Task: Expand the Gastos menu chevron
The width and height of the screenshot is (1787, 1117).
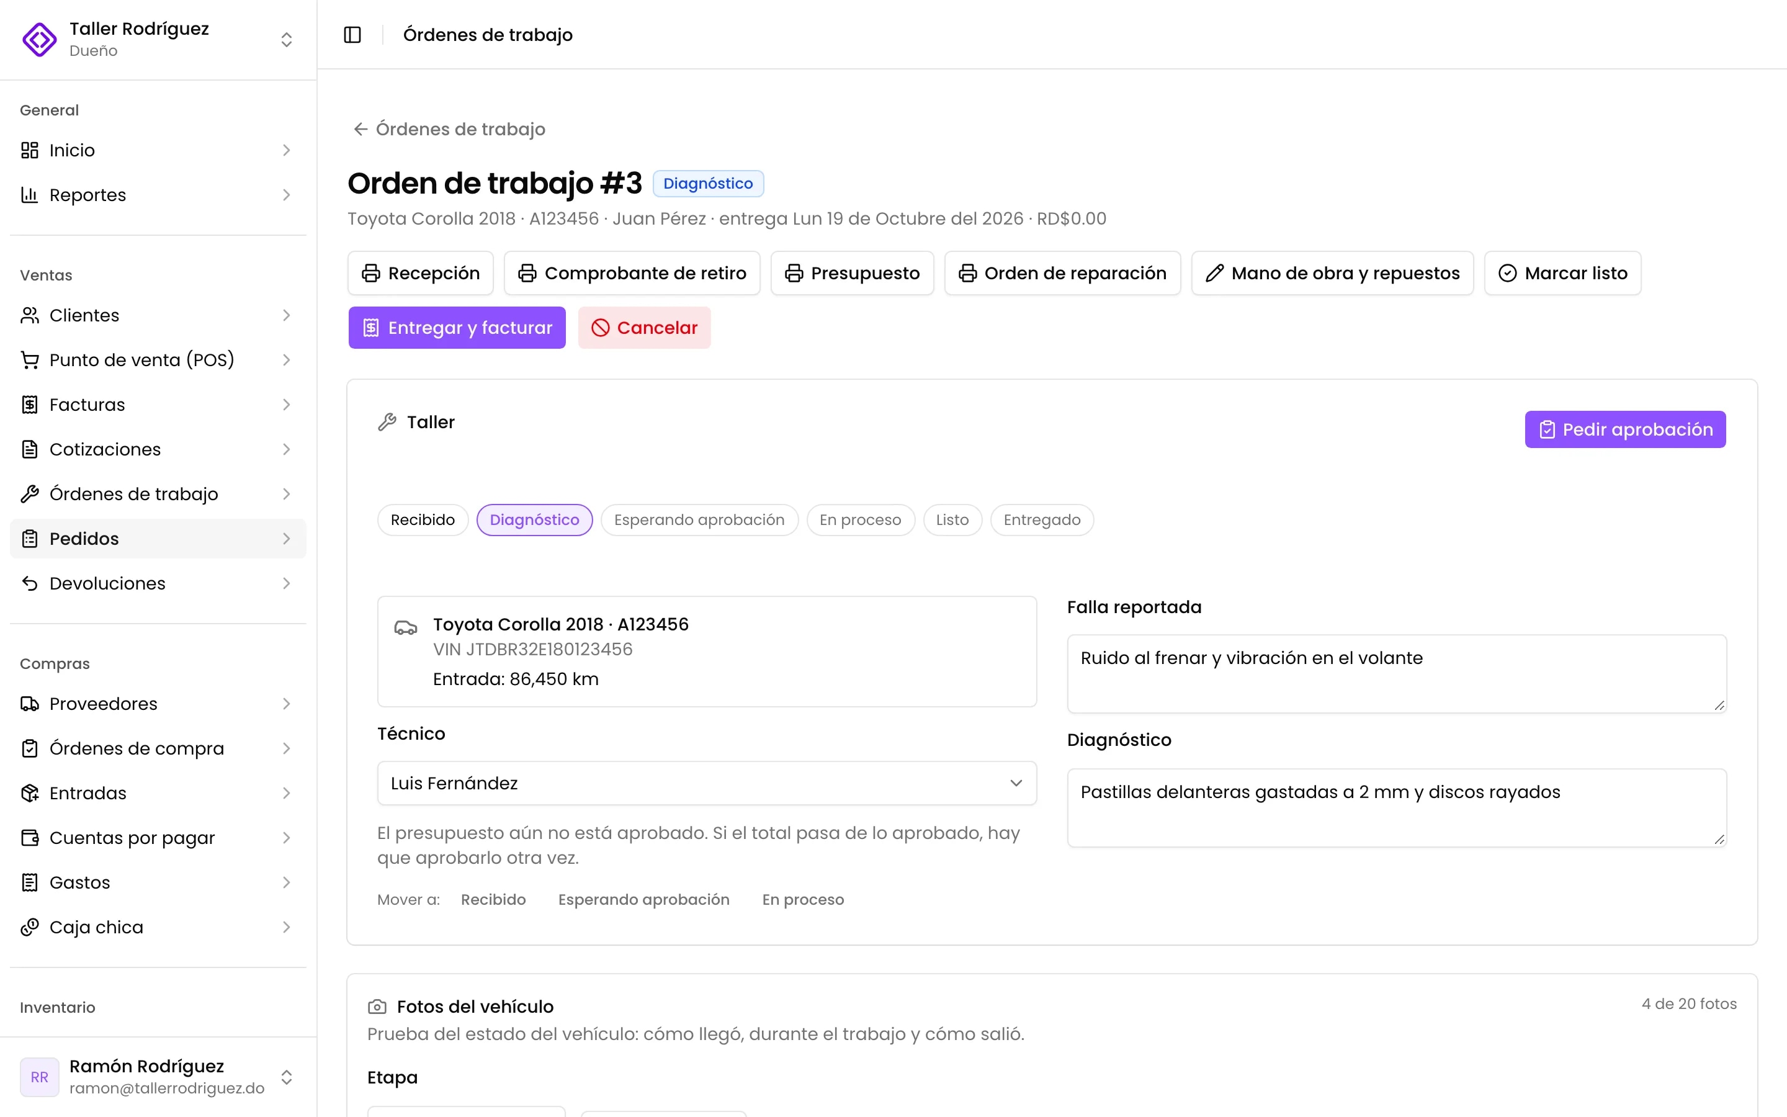Action: coord(287,883)
